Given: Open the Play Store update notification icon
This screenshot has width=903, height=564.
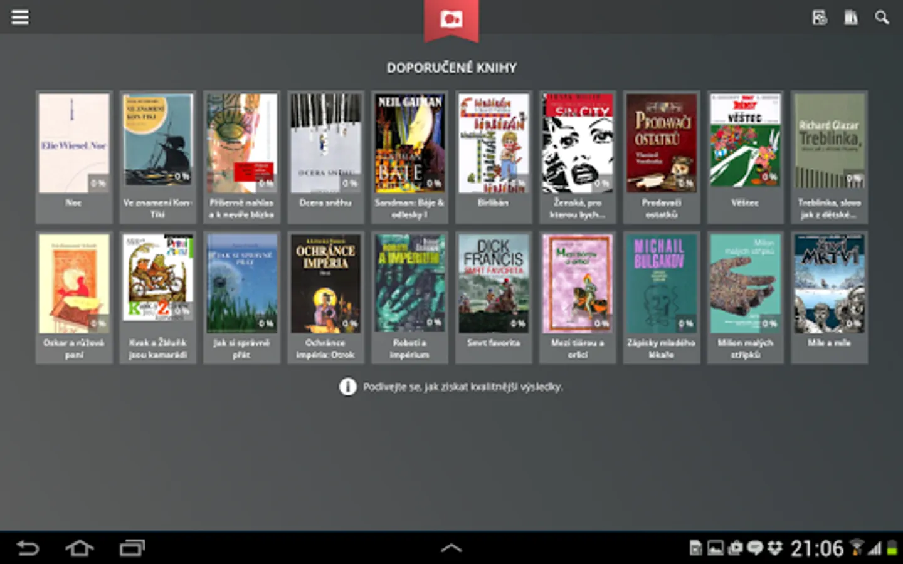Looking at the screenshot, I should (x=736, y=548).
